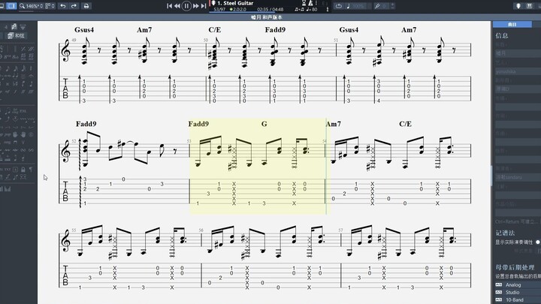Select the 嗳月 和声版本 document tab

tap(269, 17)
